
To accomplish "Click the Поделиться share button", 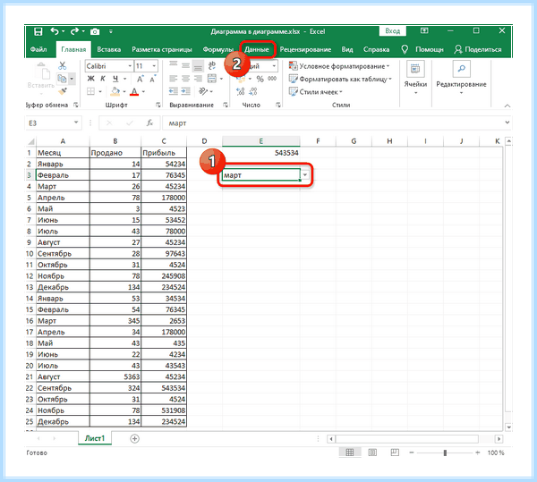I will [478, 49].
